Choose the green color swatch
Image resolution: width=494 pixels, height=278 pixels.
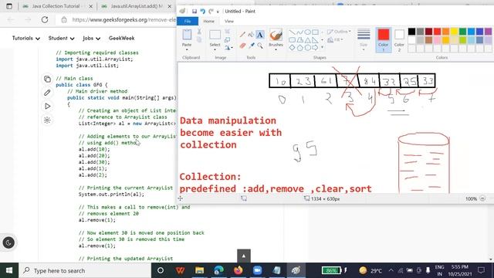click(462, 31)
